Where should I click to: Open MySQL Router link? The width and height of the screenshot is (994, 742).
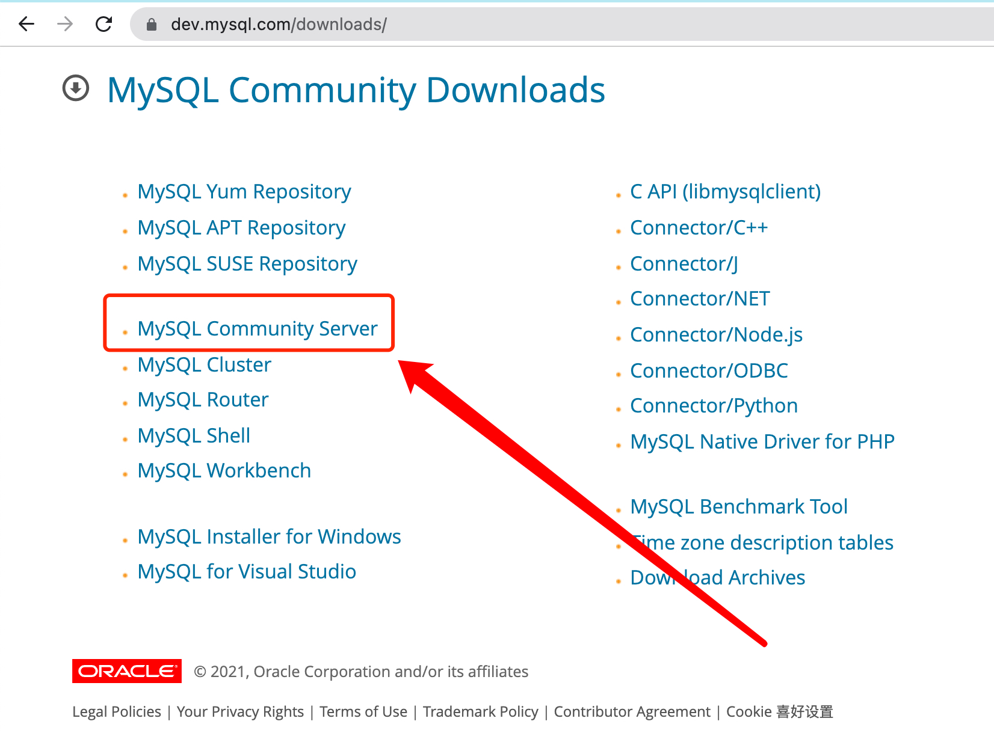[203, 400]
